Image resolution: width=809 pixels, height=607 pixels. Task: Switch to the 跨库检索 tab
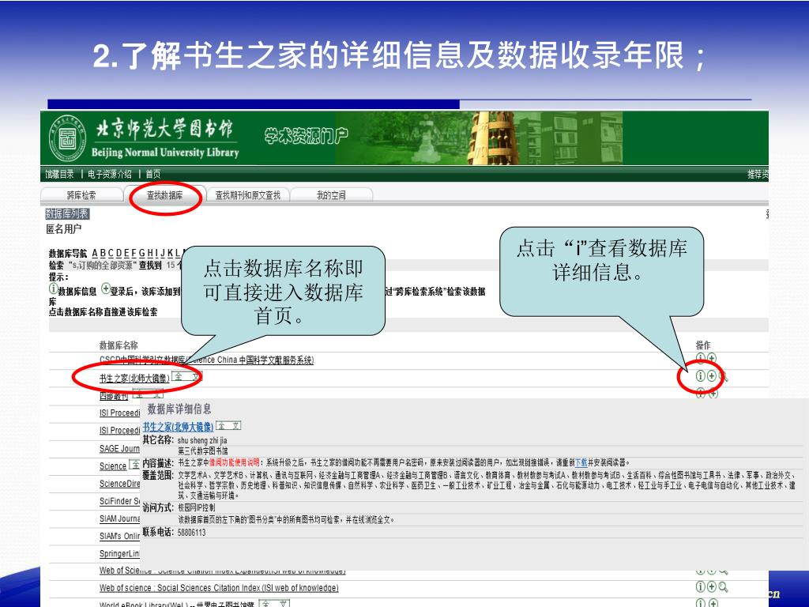tap(81, 195)
